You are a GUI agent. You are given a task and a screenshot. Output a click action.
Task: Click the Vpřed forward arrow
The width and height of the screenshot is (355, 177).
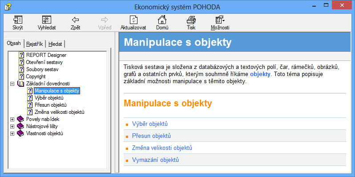[x=105, y=23]
